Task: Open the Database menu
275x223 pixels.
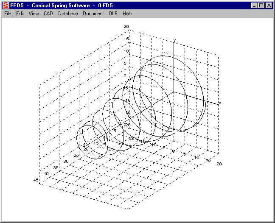Action: pyautogui.click(x=68, y=14)
